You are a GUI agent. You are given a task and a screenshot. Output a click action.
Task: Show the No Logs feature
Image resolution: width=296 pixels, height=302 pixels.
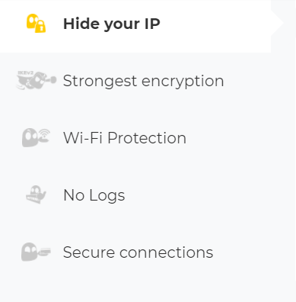click(x=94, y=195)
